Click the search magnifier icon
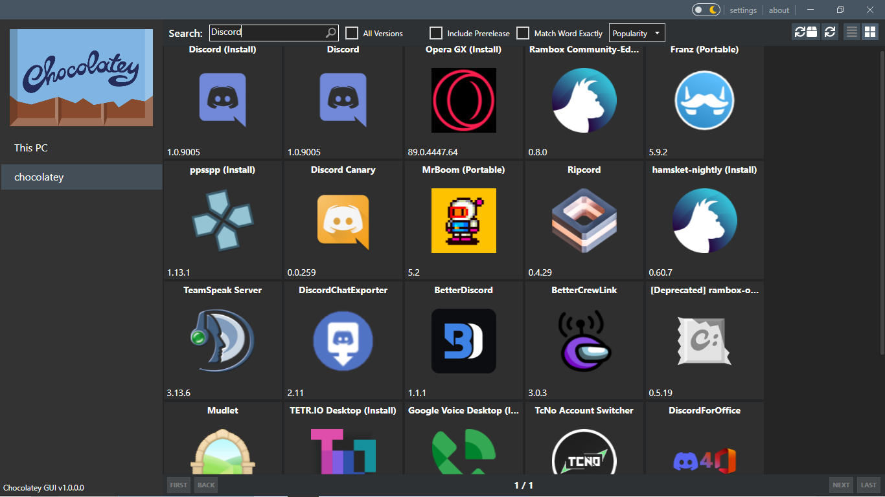885x497 pixels. (x=330, y=32)
